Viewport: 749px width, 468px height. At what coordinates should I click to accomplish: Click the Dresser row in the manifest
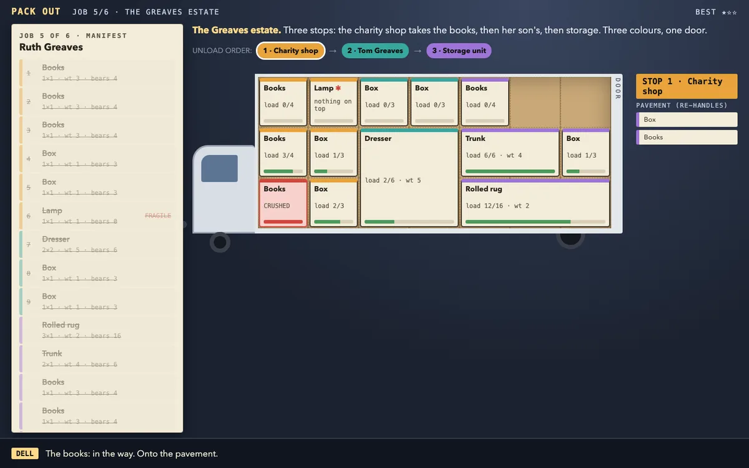97,245
